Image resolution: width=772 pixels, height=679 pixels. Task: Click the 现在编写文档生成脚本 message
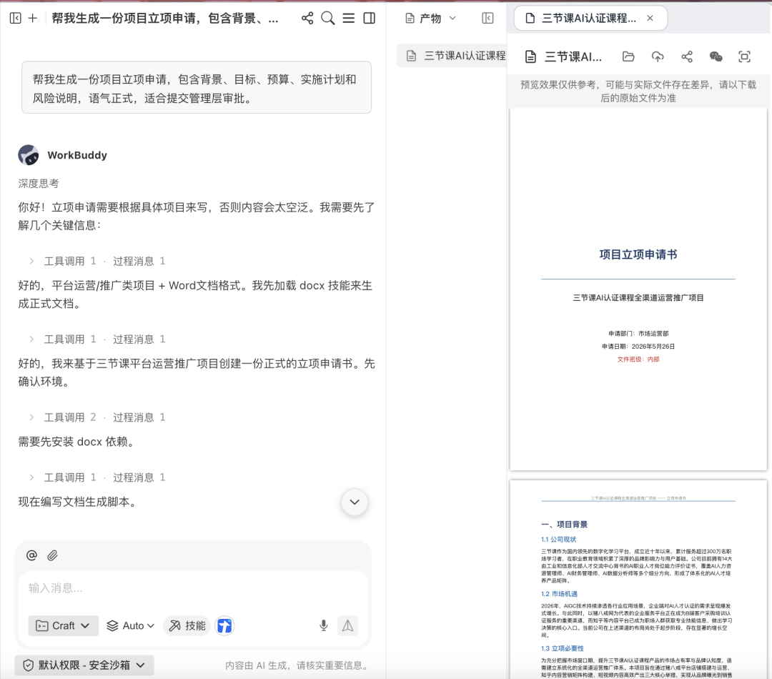click(x=79, y=502)
